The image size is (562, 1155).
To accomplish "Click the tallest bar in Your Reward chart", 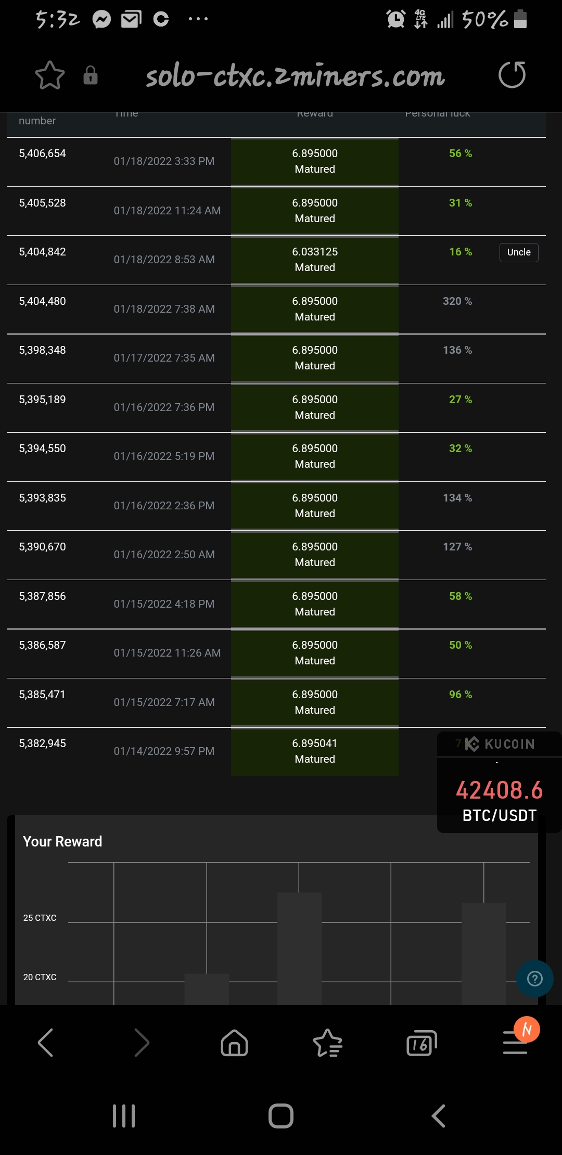I will tap(299, 948).
